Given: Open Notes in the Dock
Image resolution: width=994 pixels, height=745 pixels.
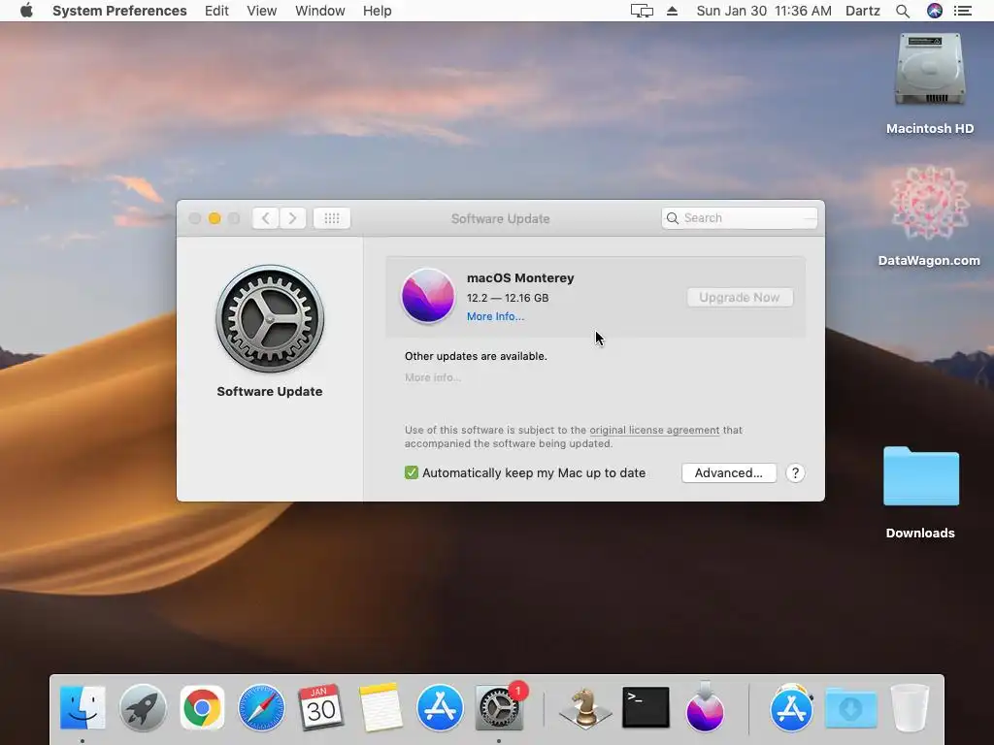Looking at the screenshot, I should point(381,707).
